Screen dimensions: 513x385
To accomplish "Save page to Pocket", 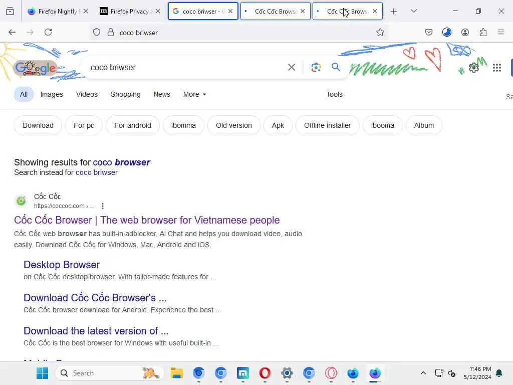I will pos(429,32).
